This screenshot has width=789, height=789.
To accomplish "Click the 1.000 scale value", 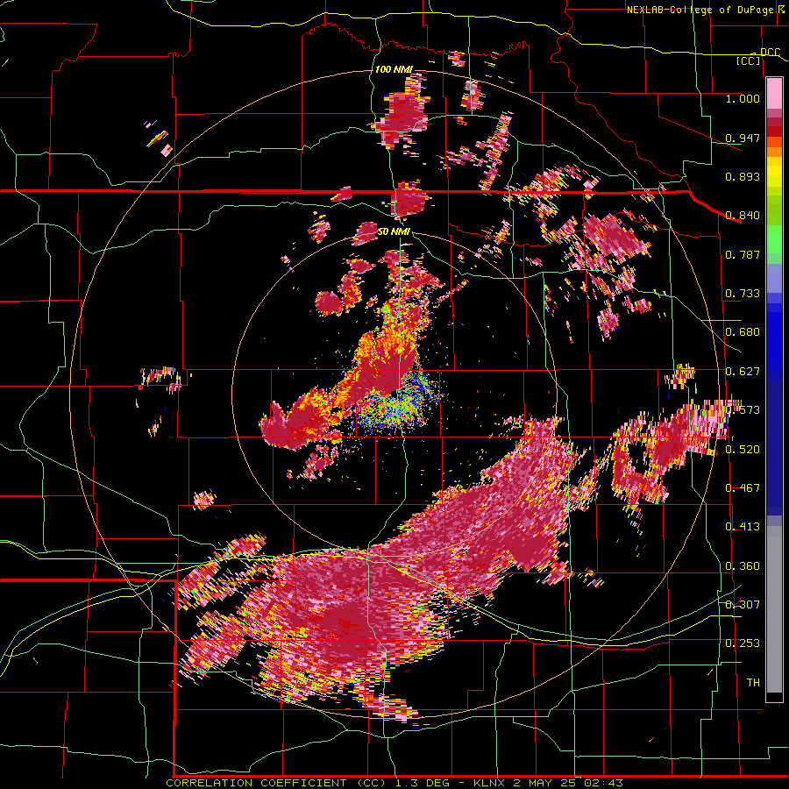I will (743, 98).
